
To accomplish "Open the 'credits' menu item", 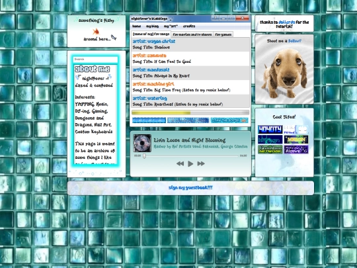I will click(189, 26).
